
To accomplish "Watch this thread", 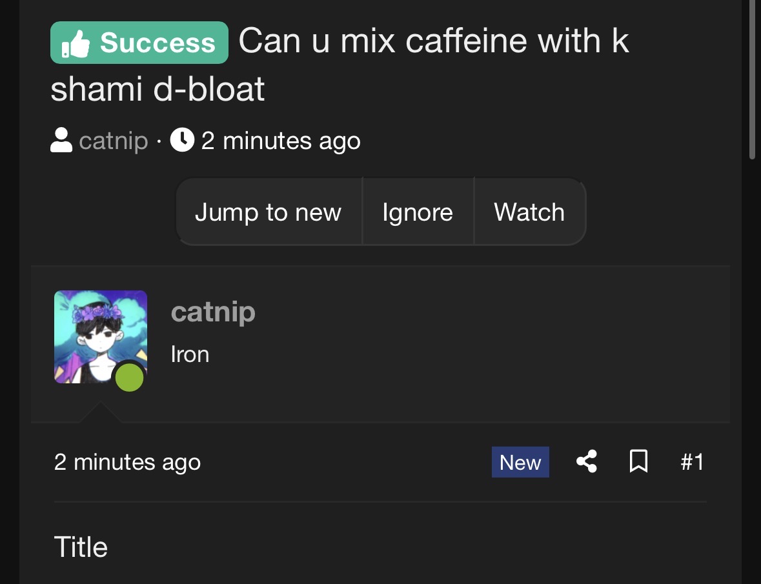I will [x=529, y=212].
